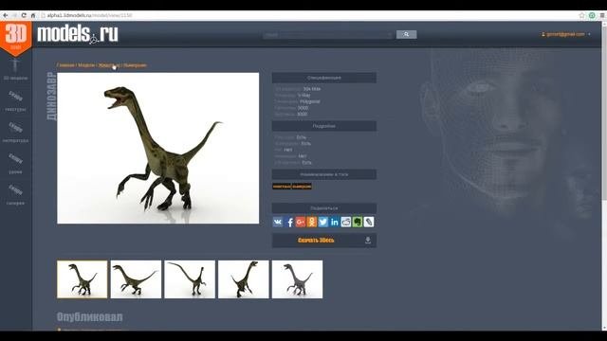
Task: Click the page vertical scrollbar
Action: pos(604,176)
